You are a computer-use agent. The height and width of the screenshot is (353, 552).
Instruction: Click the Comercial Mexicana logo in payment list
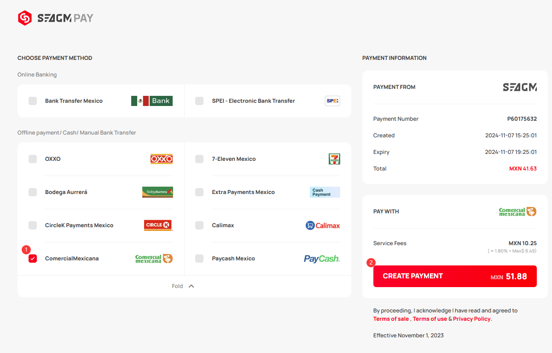coord(154,259)
